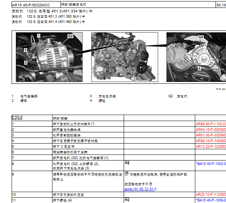Click document number AR15.40-P-5032MCC
The height and width of the screenshot is (203, 226).
click(x=31, y=5)
